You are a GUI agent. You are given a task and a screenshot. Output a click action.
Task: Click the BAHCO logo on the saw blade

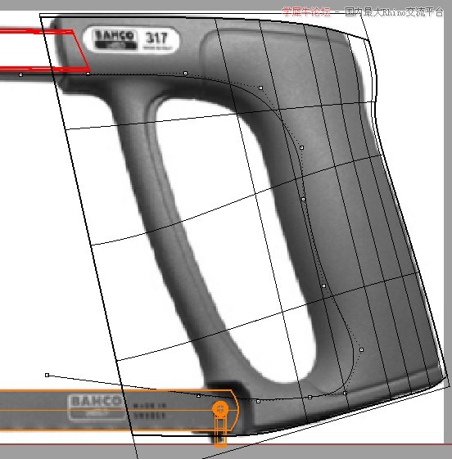click(96, 406)
